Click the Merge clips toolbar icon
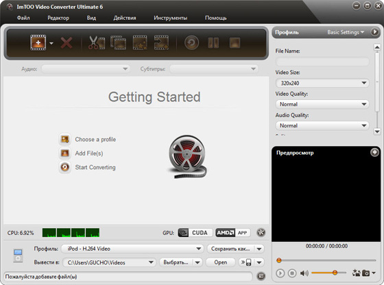The image size is (384, 285). point(118,42)
